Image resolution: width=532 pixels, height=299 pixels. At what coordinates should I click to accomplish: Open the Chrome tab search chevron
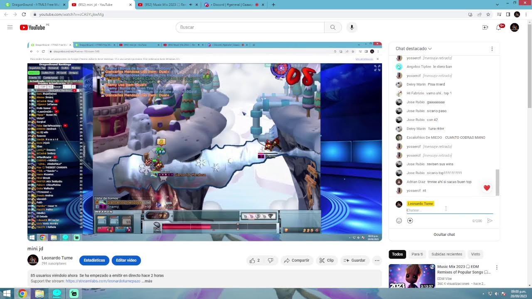[497, 5]
